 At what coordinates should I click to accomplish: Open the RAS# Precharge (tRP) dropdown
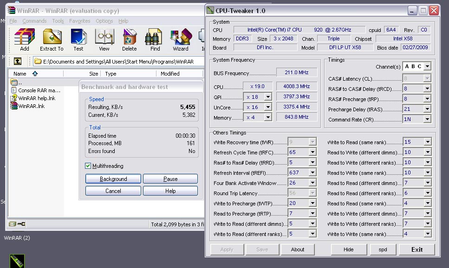(427, 99)
